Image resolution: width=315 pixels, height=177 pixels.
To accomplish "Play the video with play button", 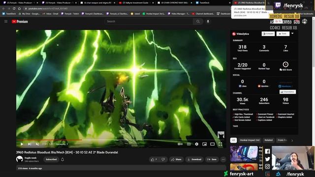I will (x=22, y=144).
